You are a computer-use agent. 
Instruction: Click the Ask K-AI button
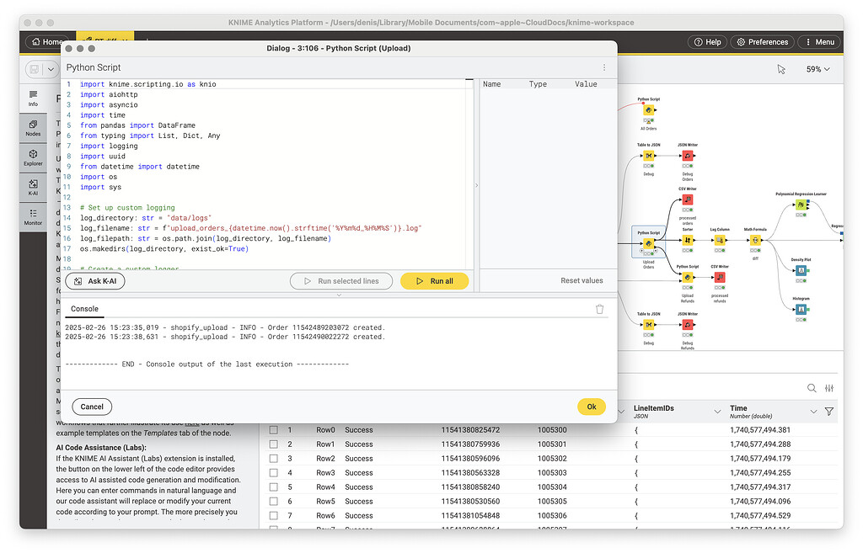coord(94,281)
